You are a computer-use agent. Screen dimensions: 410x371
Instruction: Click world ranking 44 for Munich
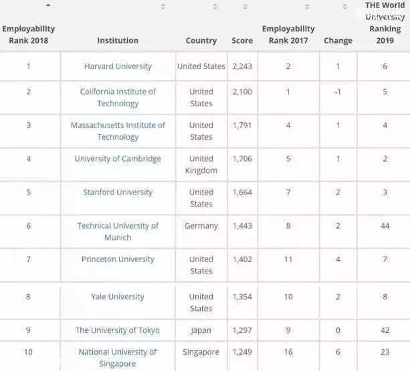tap(385, 225)
